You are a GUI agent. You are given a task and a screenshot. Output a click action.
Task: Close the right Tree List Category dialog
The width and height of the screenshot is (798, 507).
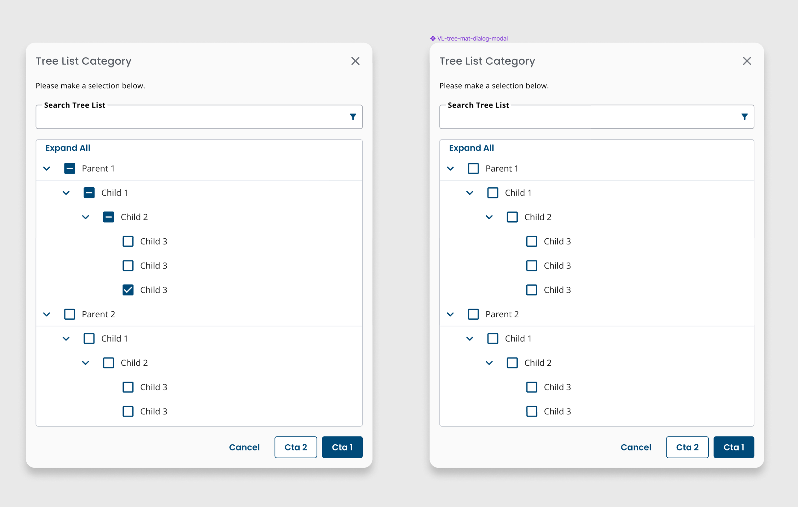coord(747,61)
